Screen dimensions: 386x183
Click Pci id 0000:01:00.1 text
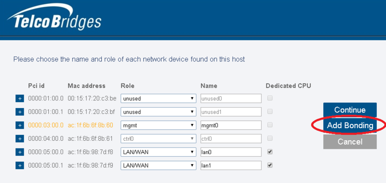coord(45,112)
